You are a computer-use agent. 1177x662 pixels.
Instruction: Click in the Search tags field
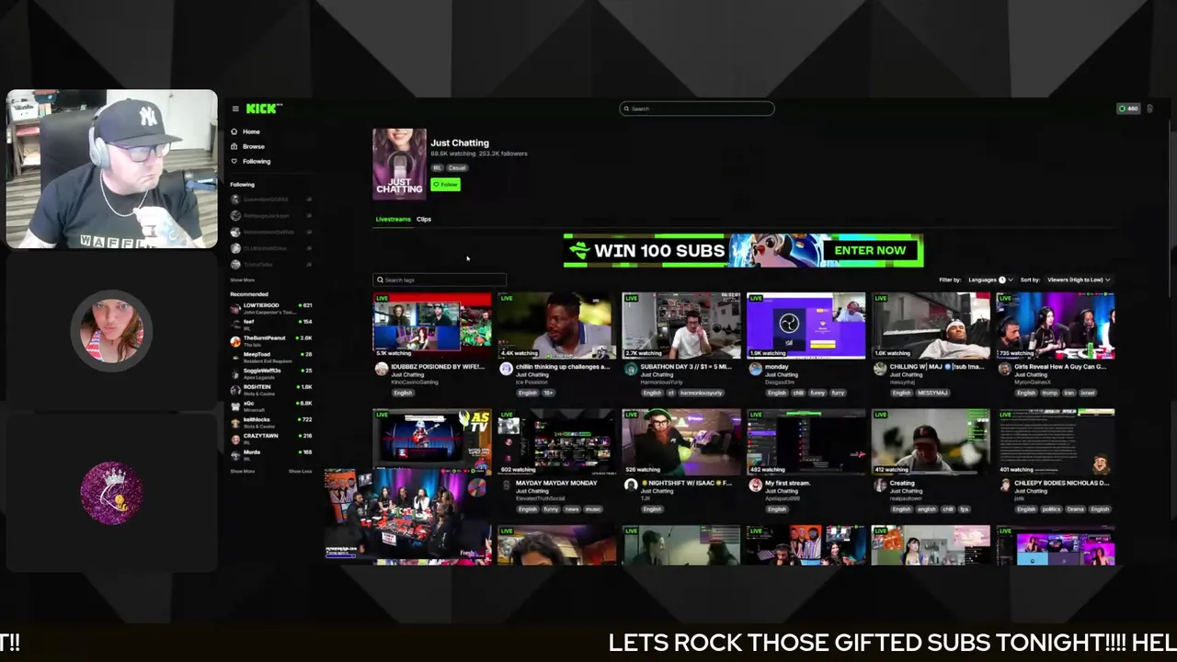tap(440, 280)
